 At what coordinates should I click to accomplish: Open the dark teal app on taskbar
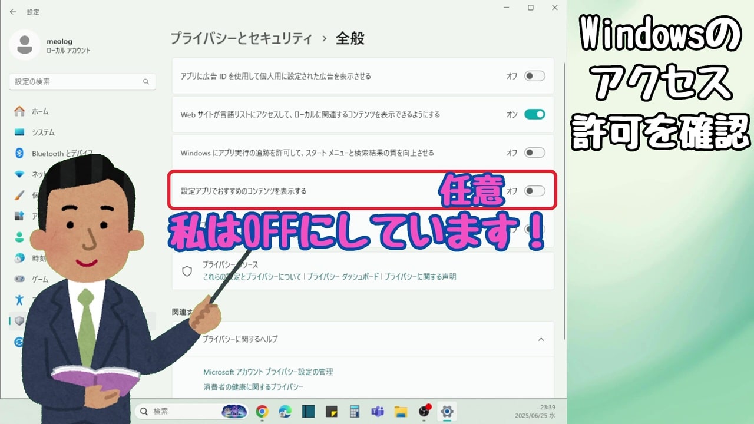coord(308,411)
